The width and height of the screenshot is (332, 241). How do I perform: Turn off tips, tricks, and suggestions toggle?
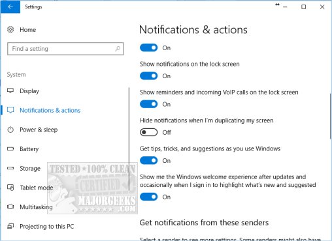148,160
